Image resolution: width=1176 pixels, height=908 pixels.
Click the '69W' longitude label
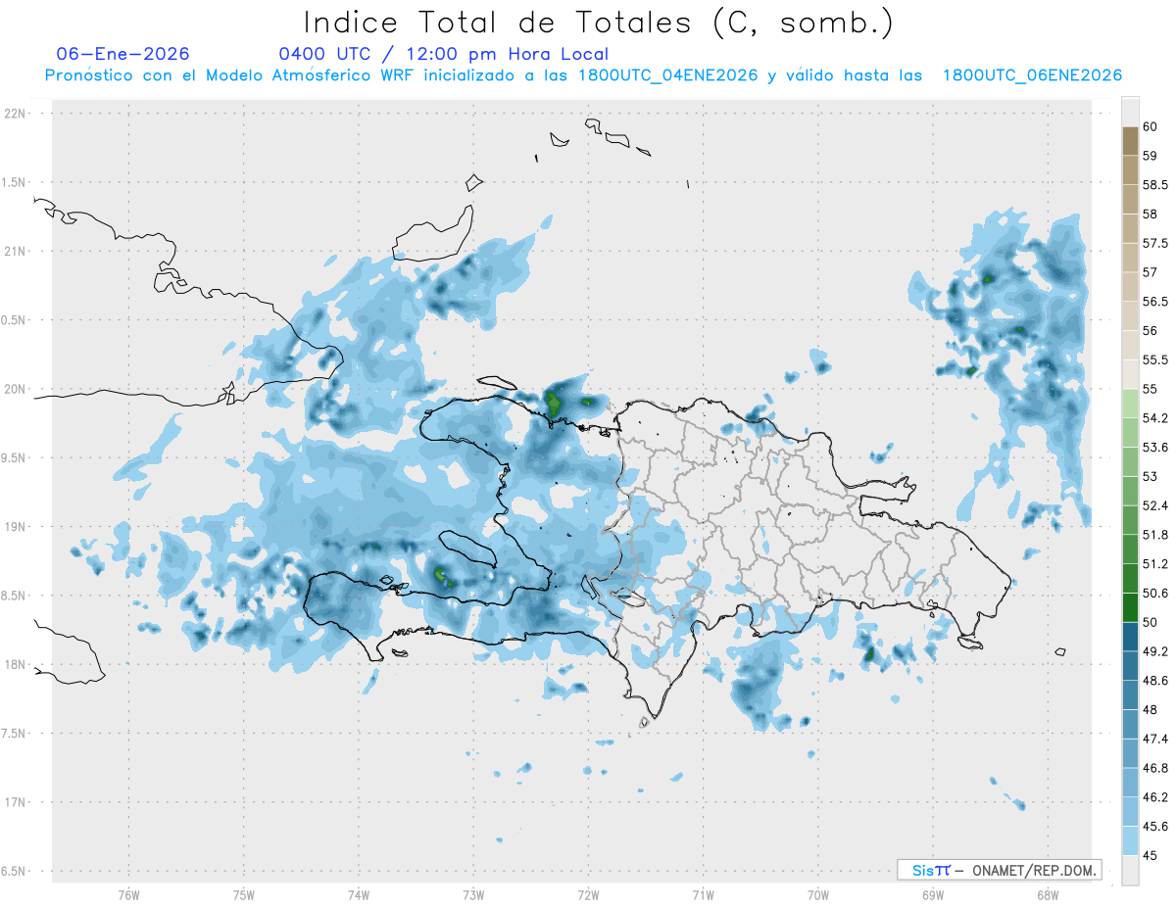click(932, 895)
